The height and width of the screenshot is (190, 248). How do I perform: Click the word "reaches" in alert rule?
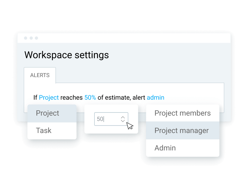coord(71,98)
